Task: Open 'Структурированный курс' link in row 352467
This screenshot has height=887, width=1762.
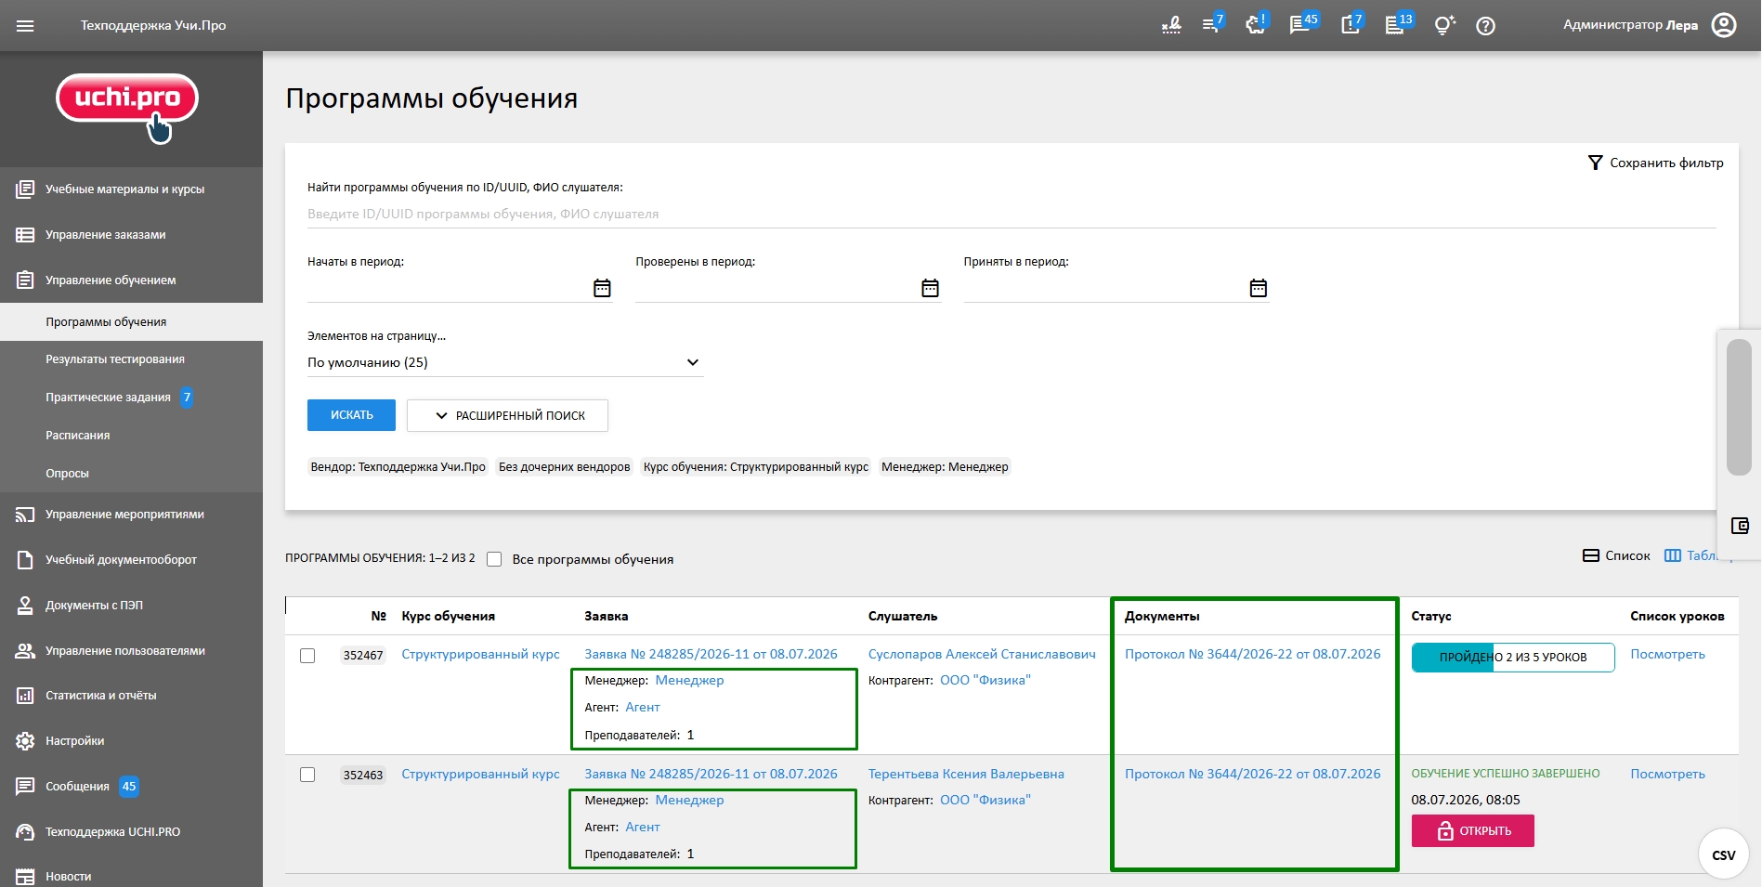Action: (x=480, y=654)
